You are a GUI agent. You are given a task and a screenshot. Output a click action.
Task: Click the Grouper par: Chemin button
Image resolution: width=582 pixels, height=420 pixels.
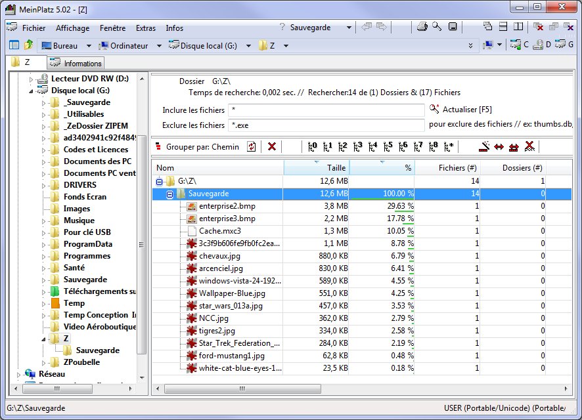(x=198, y=147)
